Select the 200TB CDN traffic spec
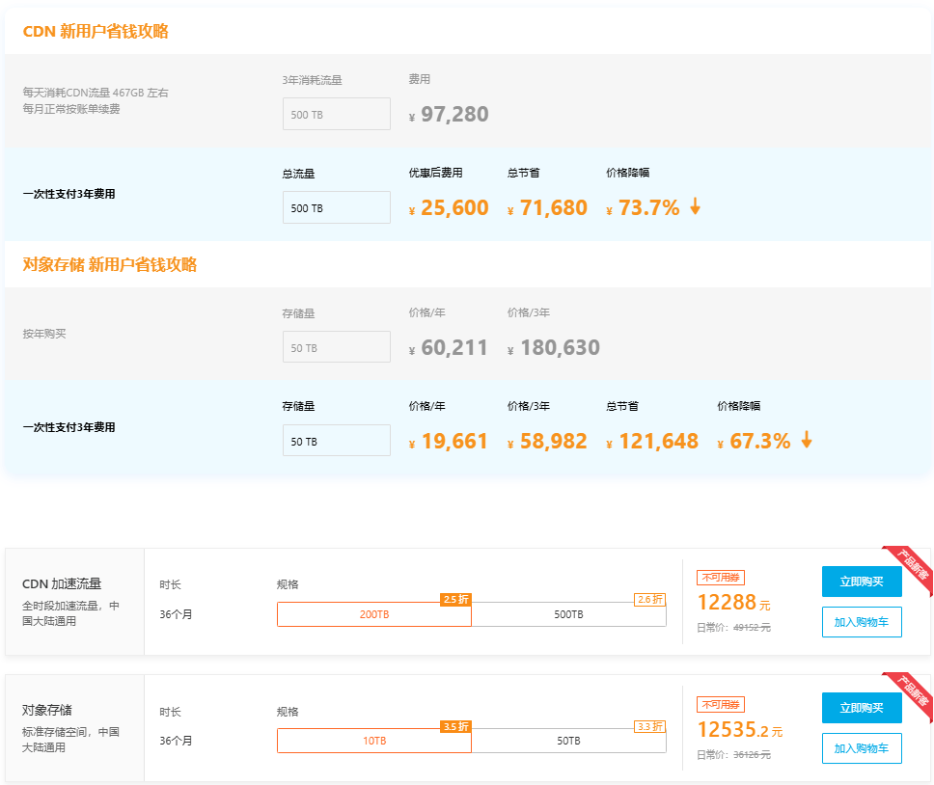934x785 pixels. [x=374, y=614]
